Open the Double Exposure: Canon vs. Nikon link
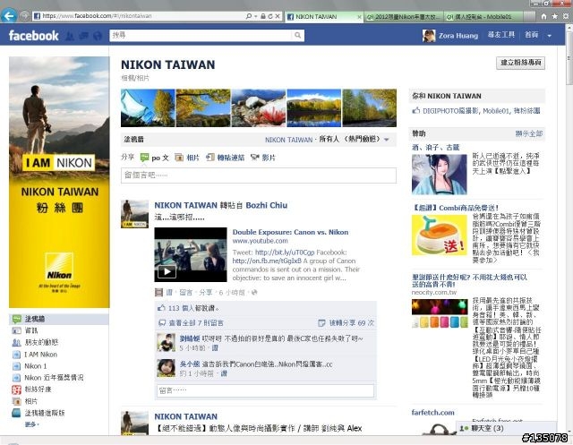 (x=290, y=232)
